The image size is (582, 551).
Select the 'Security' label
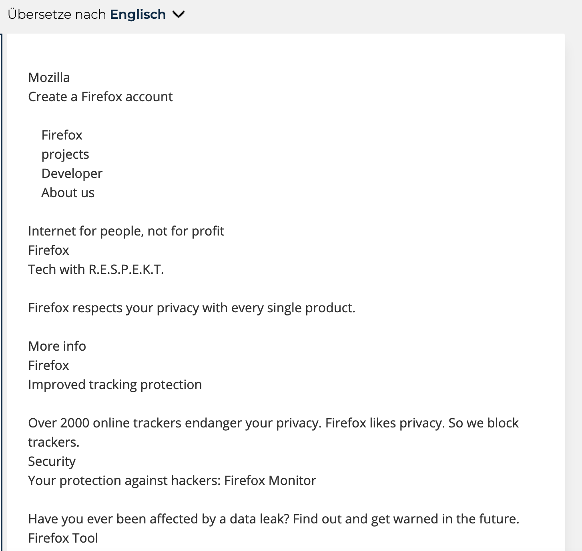click(x=52, y=461)
